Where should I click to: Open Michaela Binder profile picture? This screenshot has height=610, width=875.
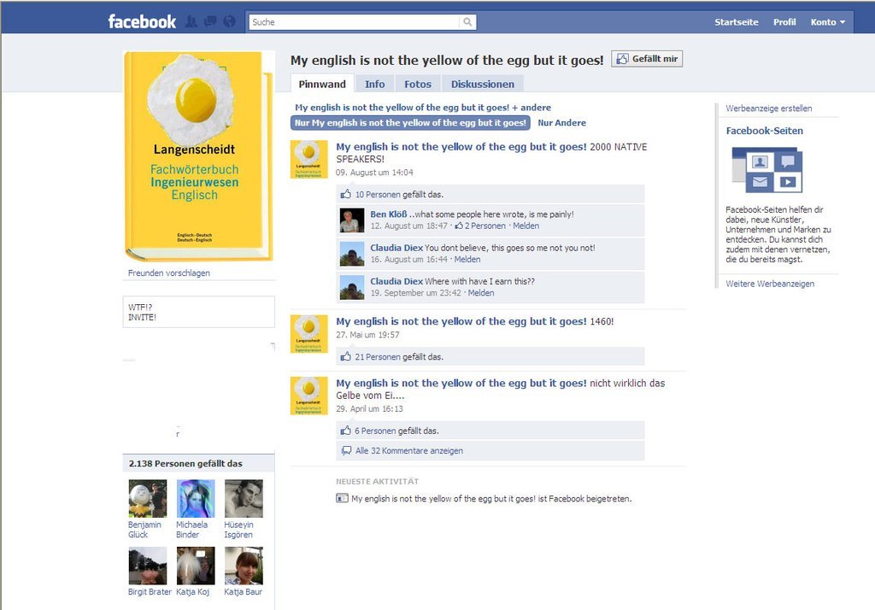[x=196, y=498]
